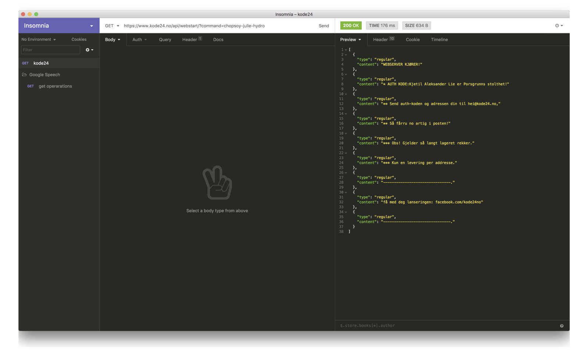Switch to the request Header tab

pyautogui.click(x=192, y=40)
